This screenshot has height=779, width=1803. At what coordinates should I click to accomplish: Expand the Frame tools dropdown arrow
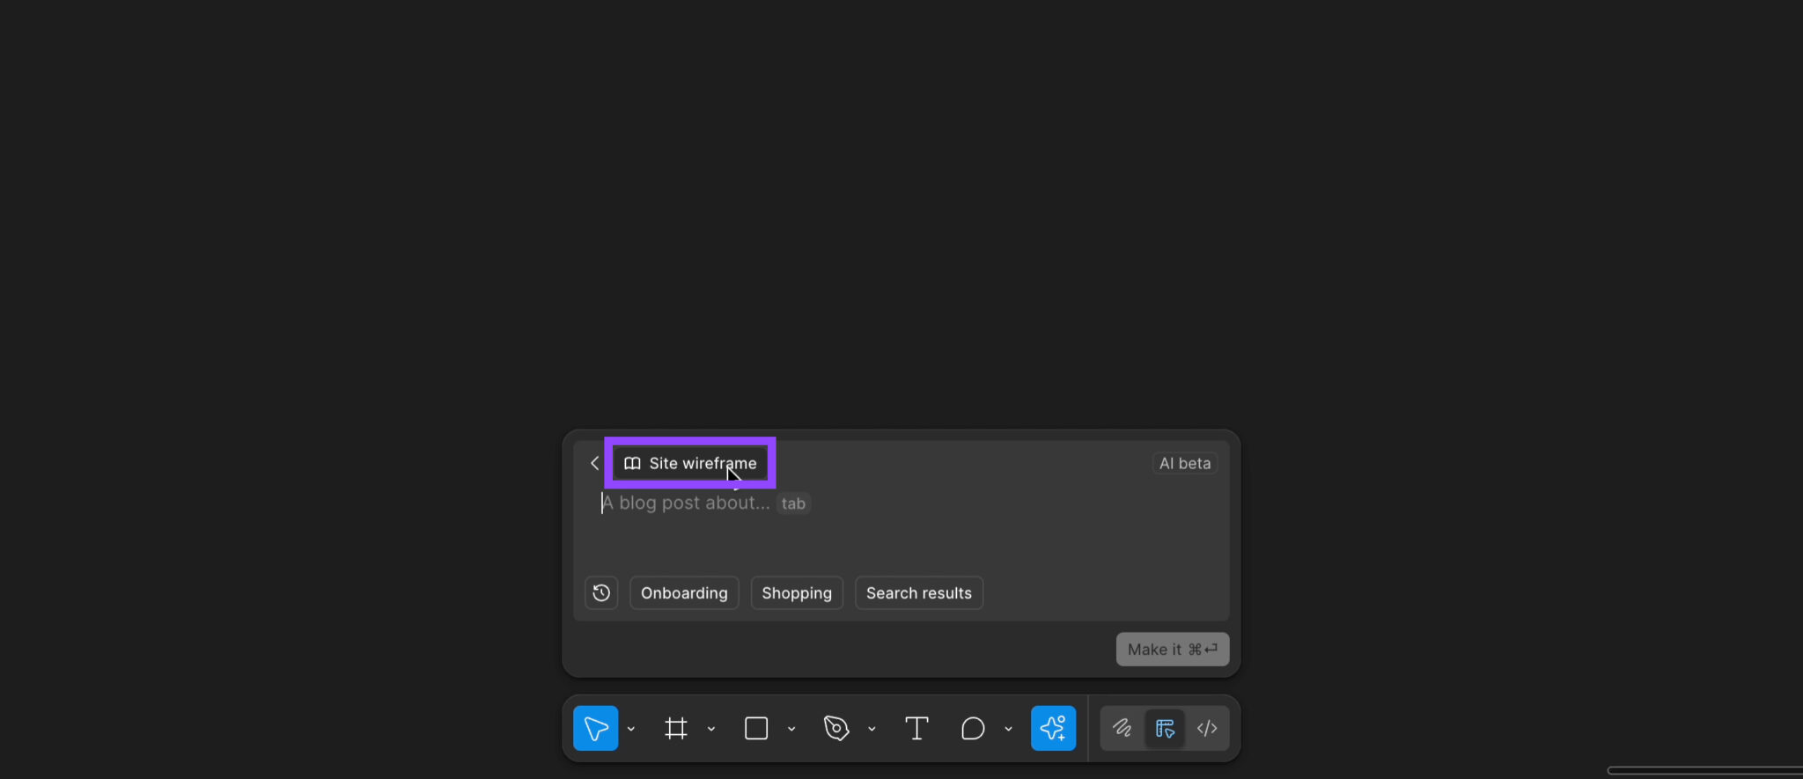pos(711,729)
